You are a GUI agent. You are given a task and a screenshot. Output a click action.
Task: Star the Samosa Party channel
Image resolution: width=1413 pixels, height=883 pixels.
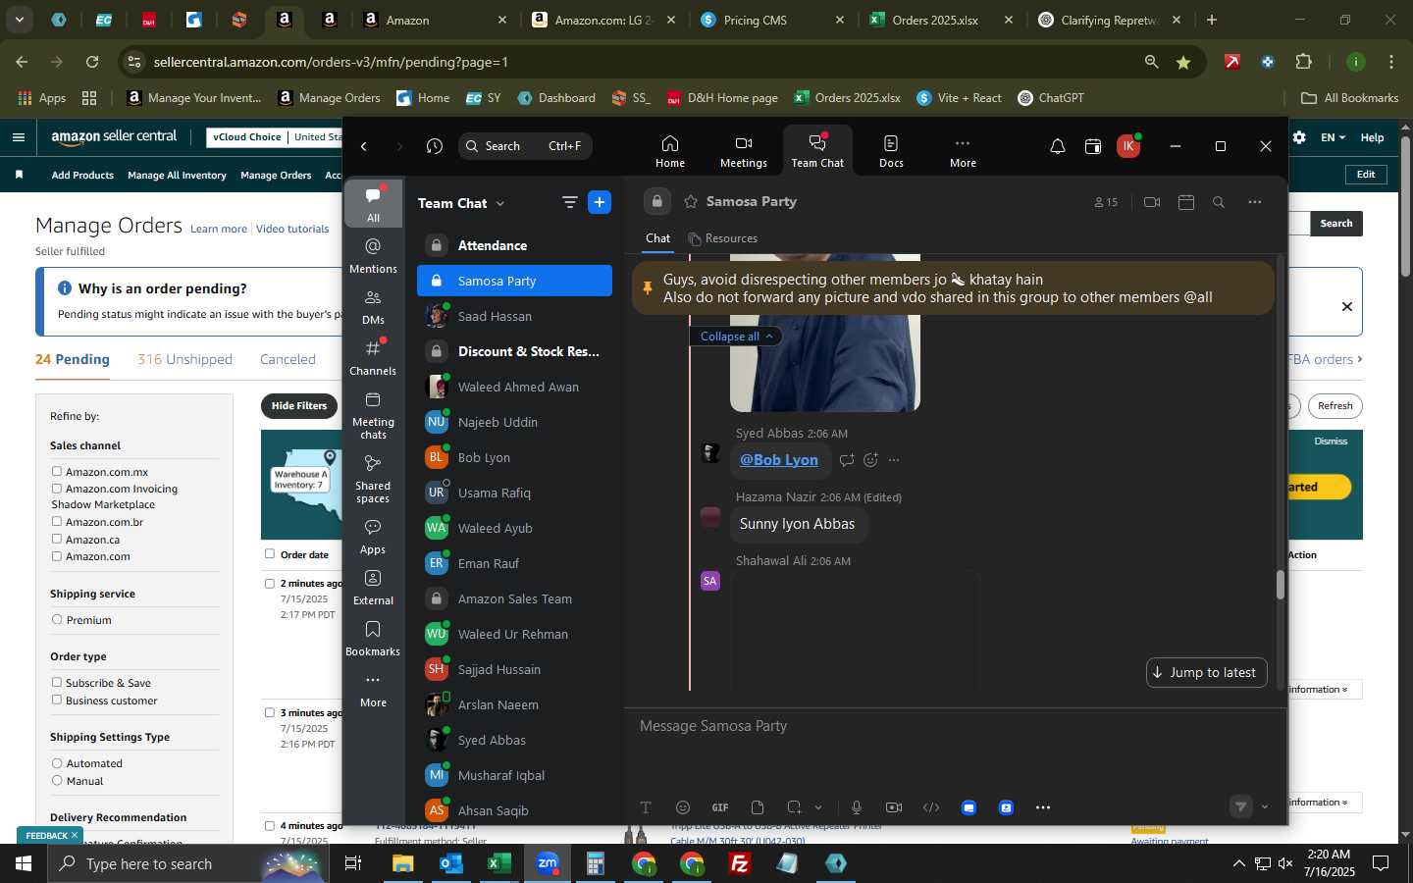click(691, 201)
